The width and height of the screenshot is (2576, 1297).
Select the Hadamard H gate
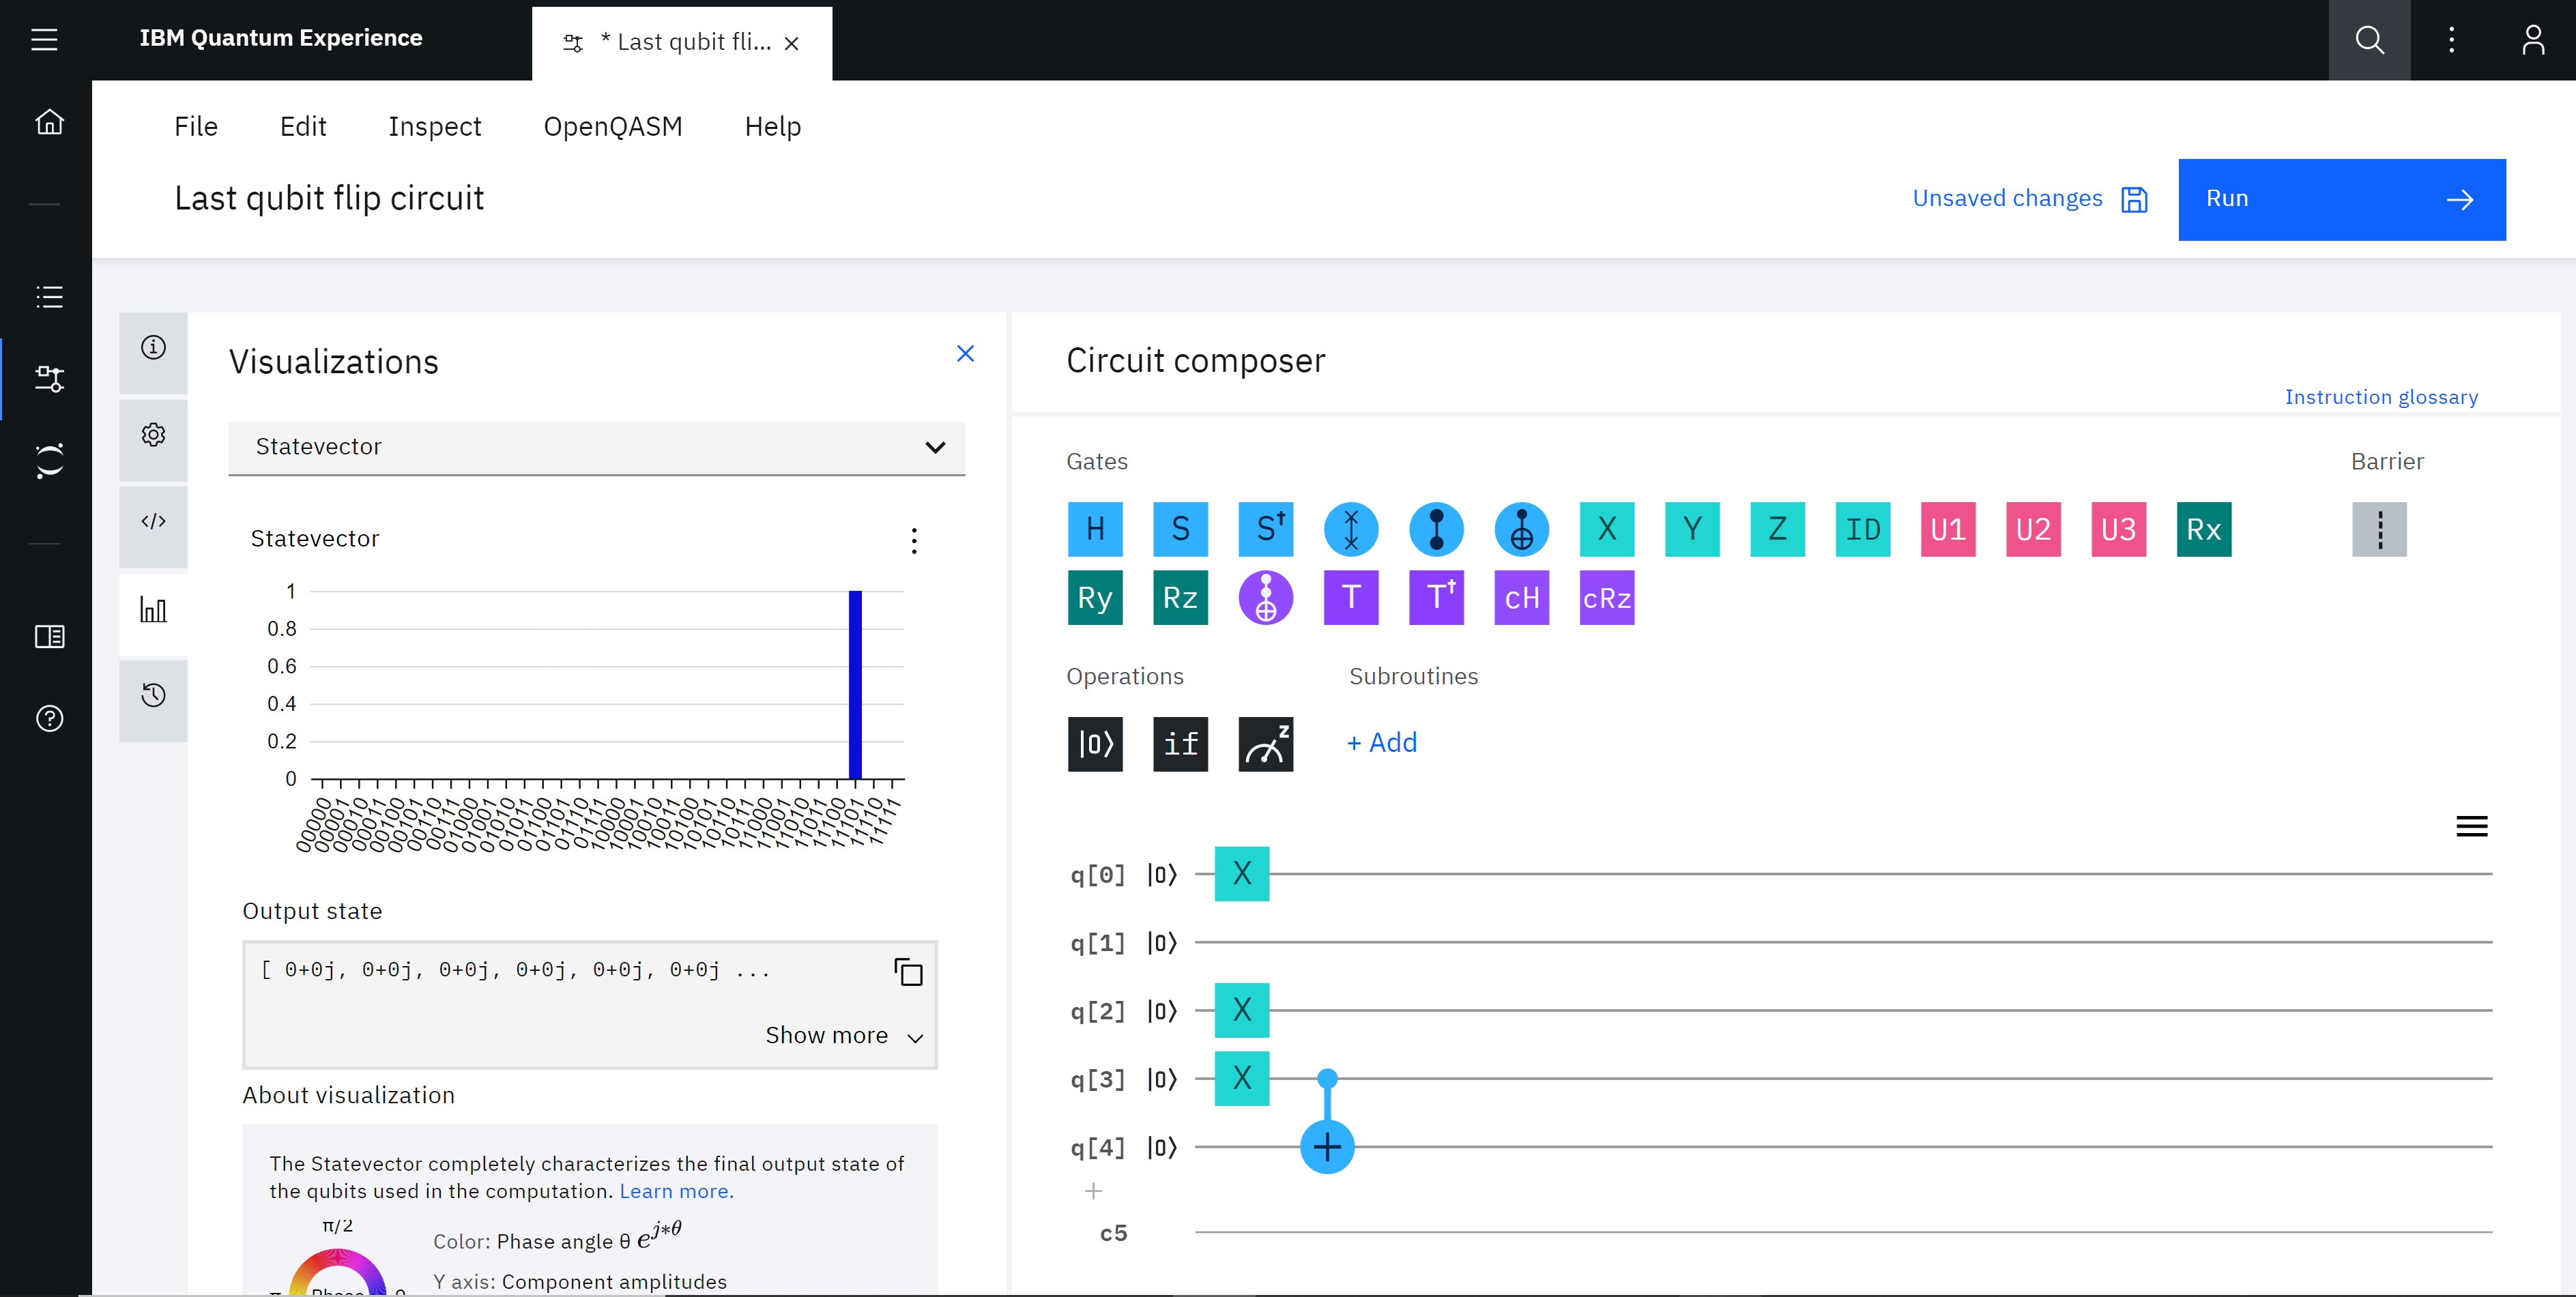point(1095,529)
